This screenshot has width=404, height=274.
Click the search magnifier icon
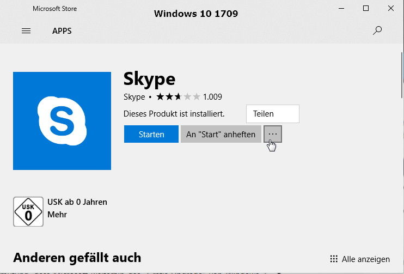[x=377, y=31]
